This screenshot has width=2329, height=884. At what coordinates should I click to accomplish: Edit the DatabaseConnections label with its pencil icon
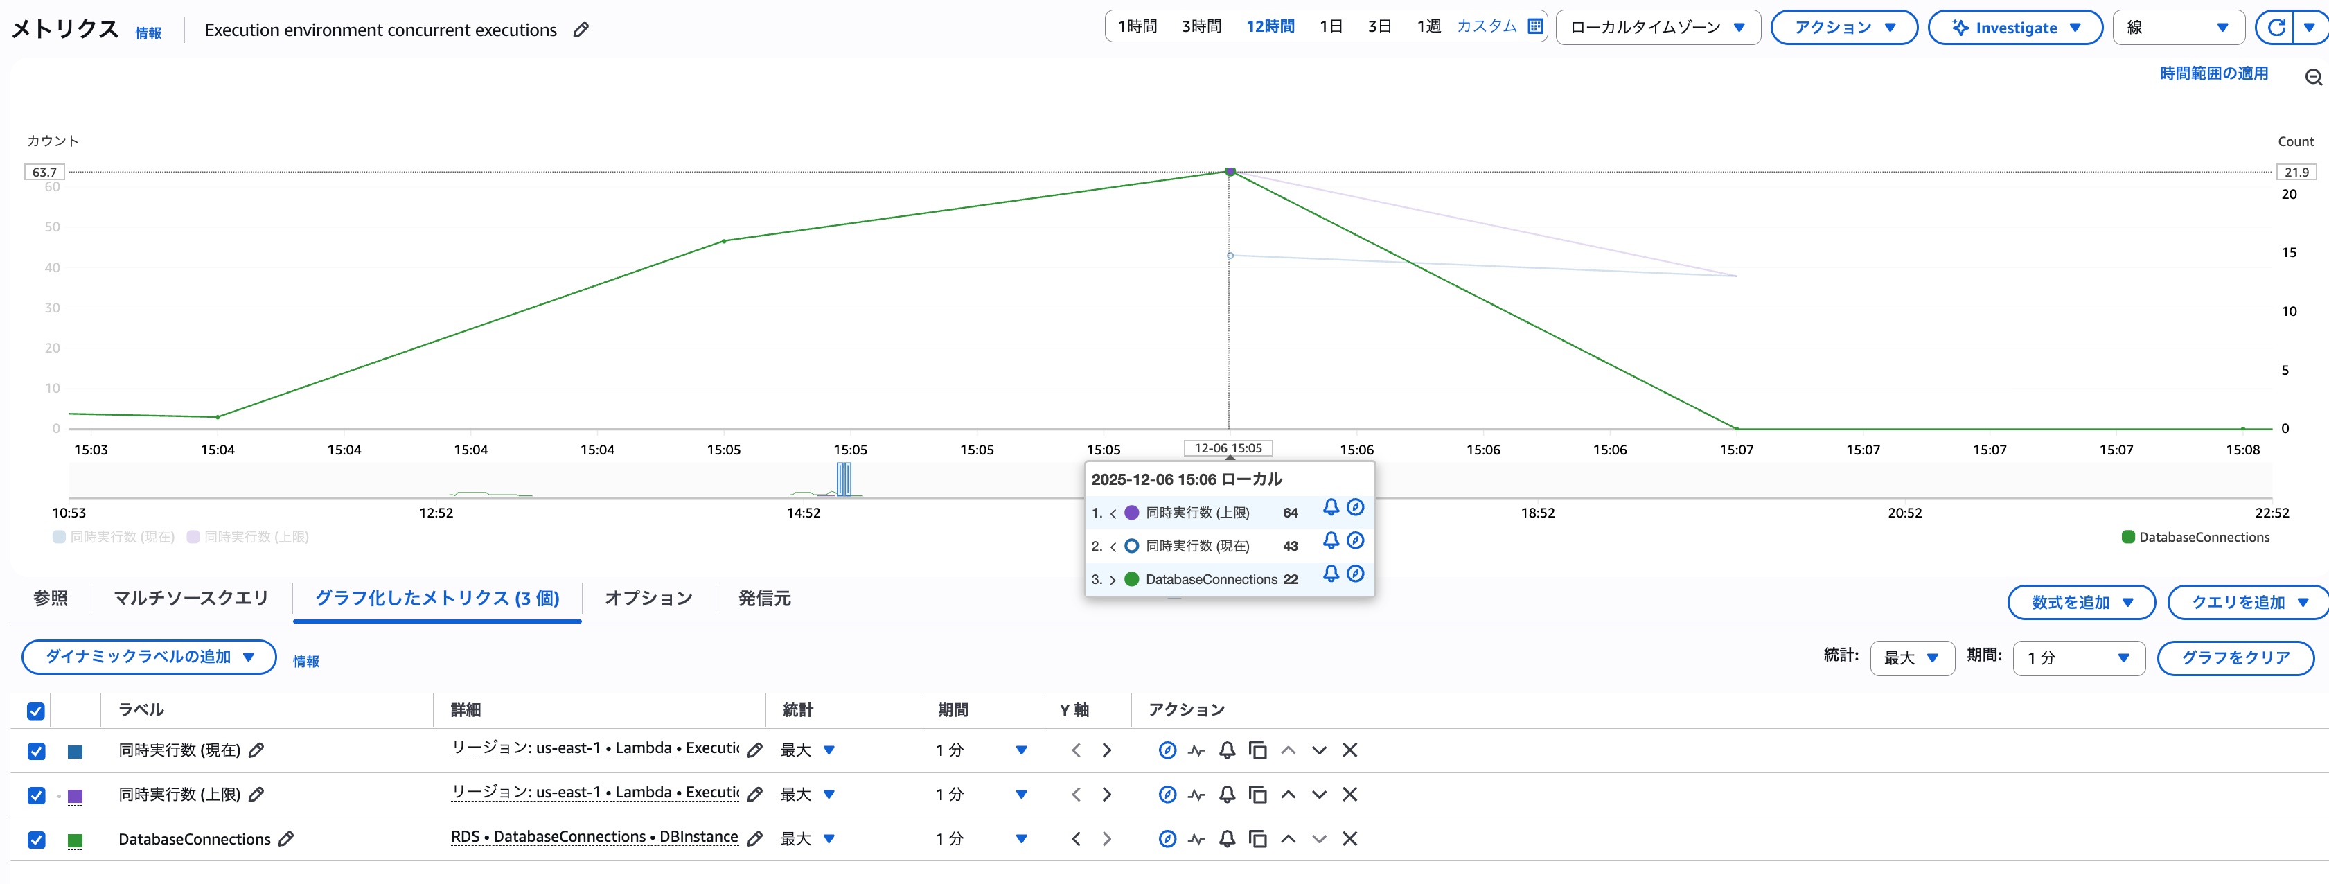click(x=287, y=839)
